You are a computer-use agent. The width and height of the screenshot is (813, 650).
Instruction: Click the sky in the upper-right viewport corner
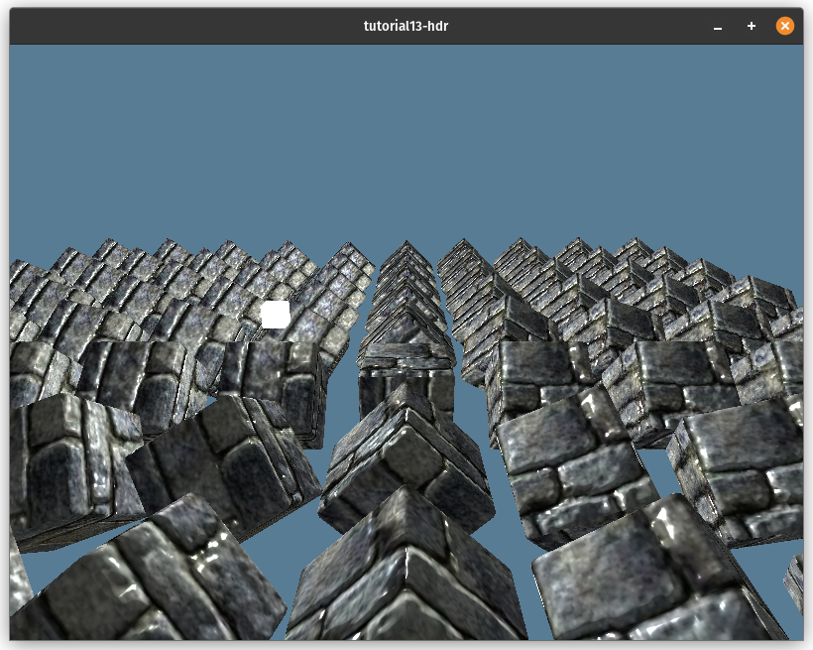click(773, 69)
